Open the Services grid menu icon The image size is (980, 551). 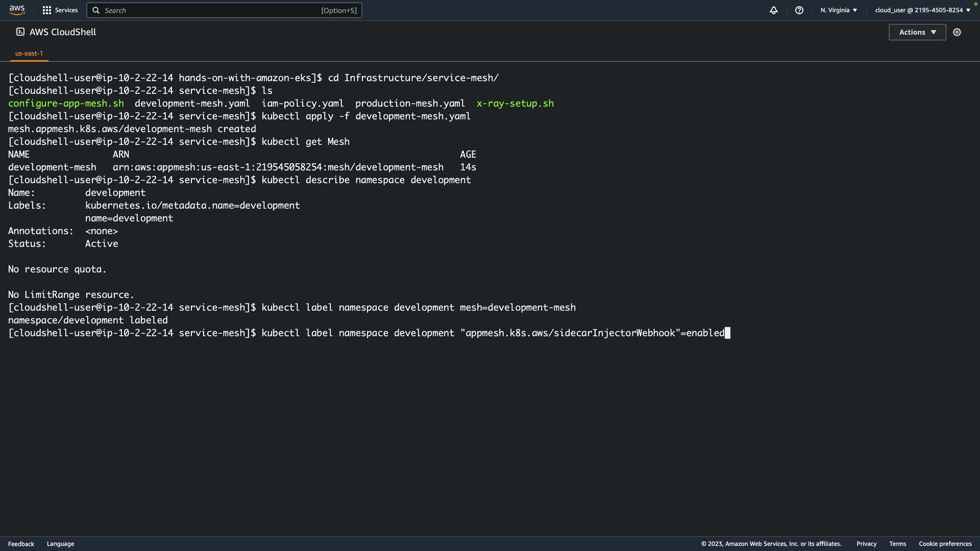click(x=46, y=10)
